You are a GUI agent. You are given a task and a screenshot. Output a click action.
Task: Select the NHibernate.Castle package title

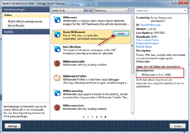point(74,62)
